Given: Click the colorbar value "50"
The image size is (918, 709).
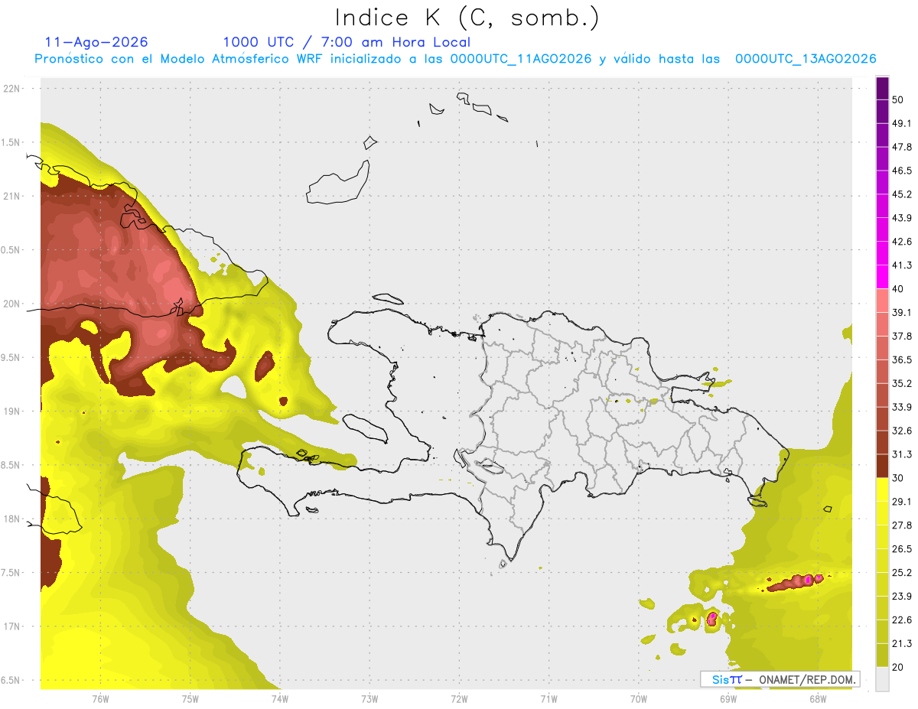Looking at the screenshot, I should [898, 99].
